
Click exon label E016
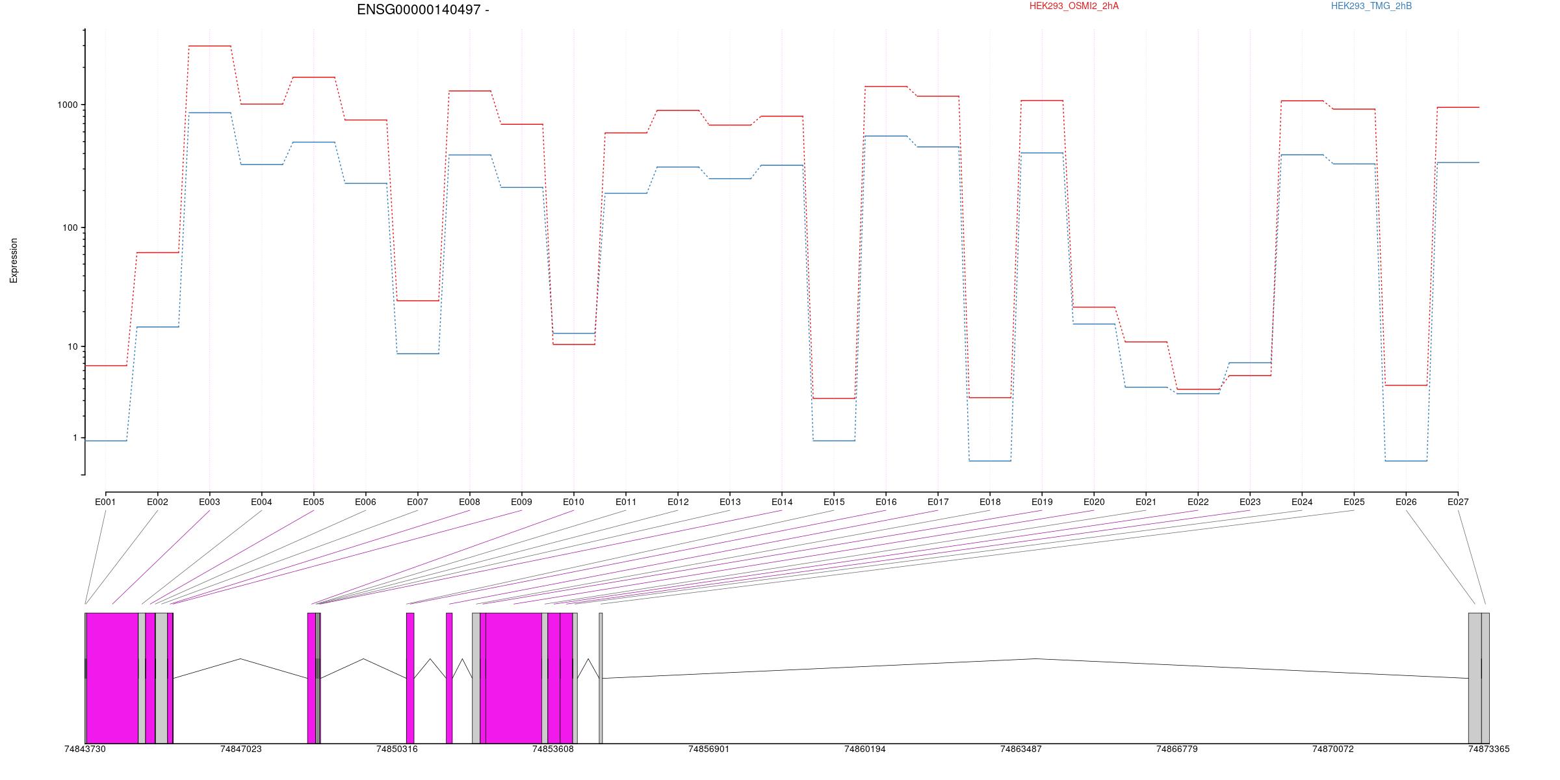tap(886, 502)
